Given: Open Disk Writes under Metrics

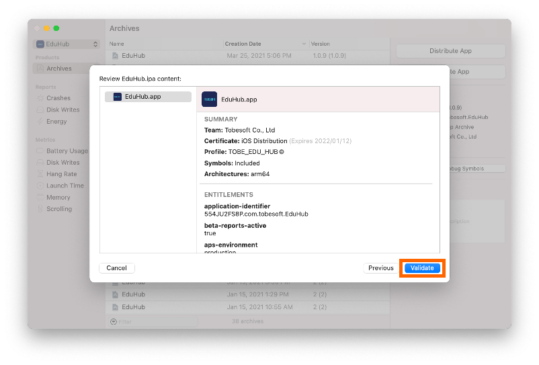Looking at the screenshot, I should tap(63, 162).
